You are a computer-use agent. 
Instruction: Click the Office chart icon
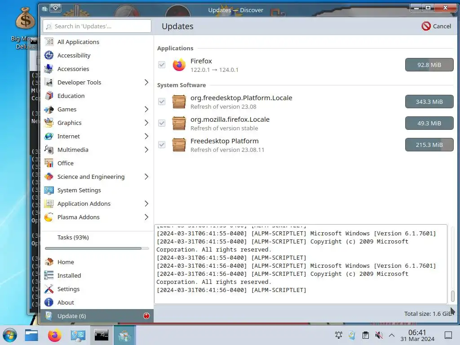[x=49, y=164]
